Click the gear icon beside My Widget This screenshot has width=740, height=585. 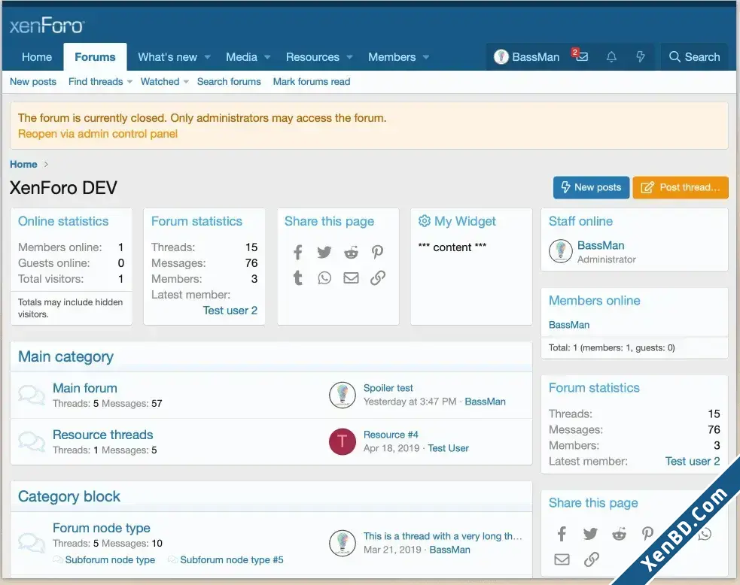425,220
